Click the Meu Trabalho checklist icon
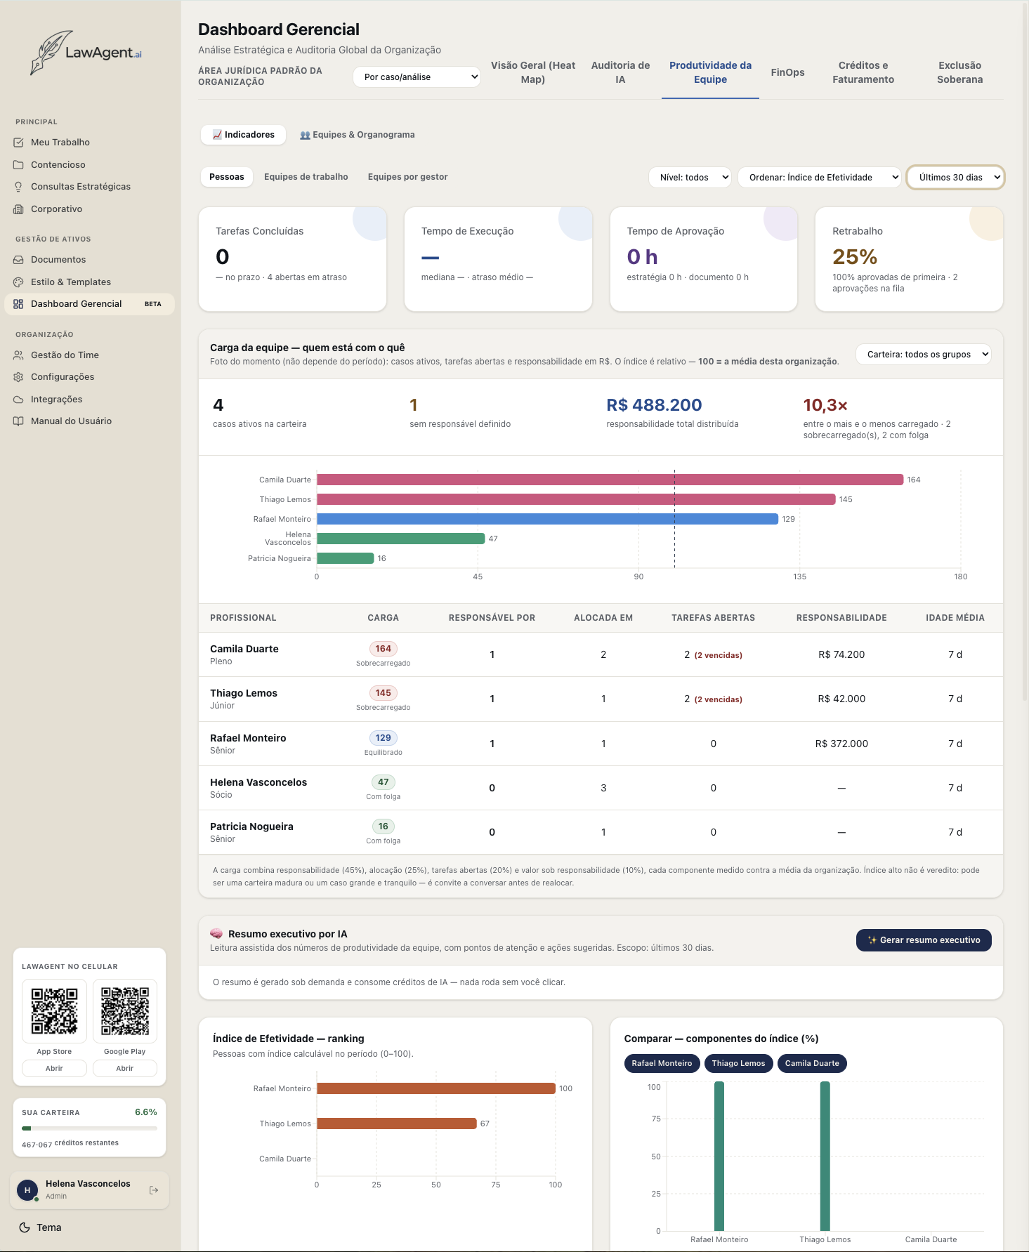The image size is (1029, 1252). click(x=18, y=143)
